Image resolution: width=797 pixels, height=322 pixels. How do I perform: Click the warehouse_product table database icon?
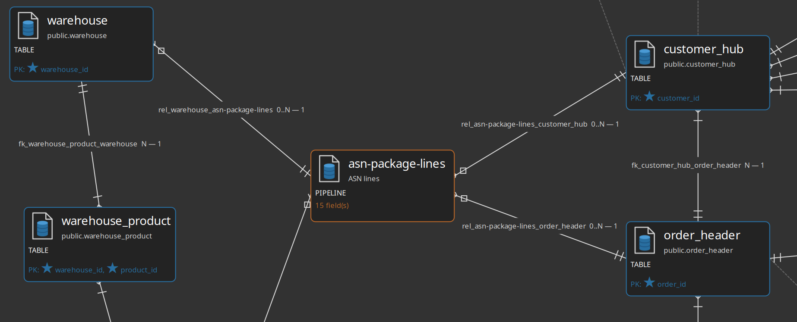pyautogui.click(x=42, y=226)
